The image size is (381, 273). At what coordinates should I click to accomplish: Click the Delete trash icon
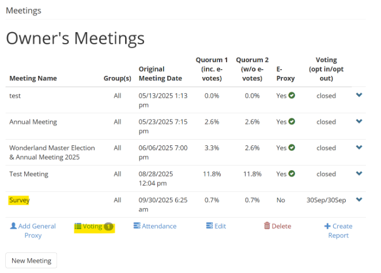tap(267, 226)
